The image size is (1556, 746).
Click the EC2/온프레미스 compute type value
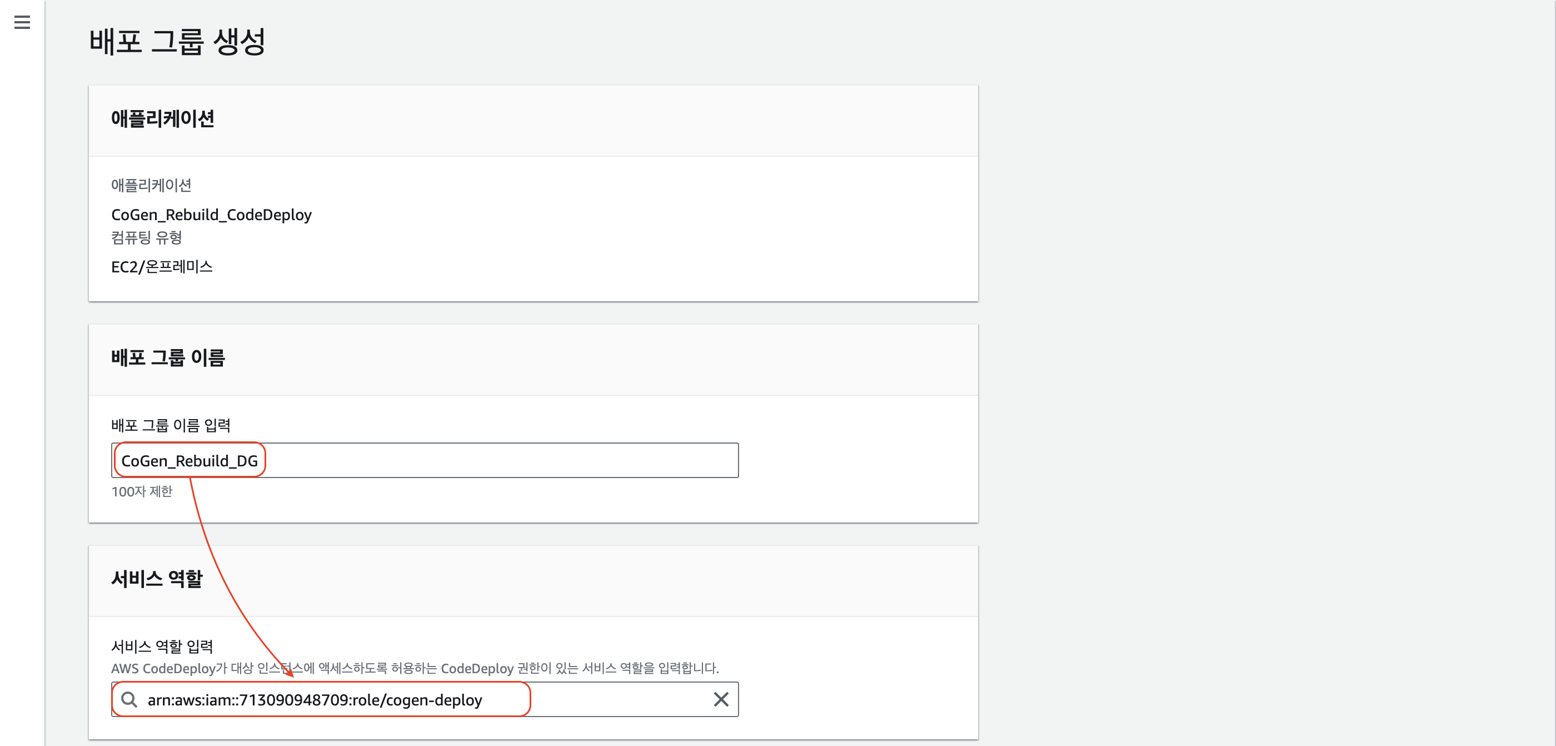[161, 266]
